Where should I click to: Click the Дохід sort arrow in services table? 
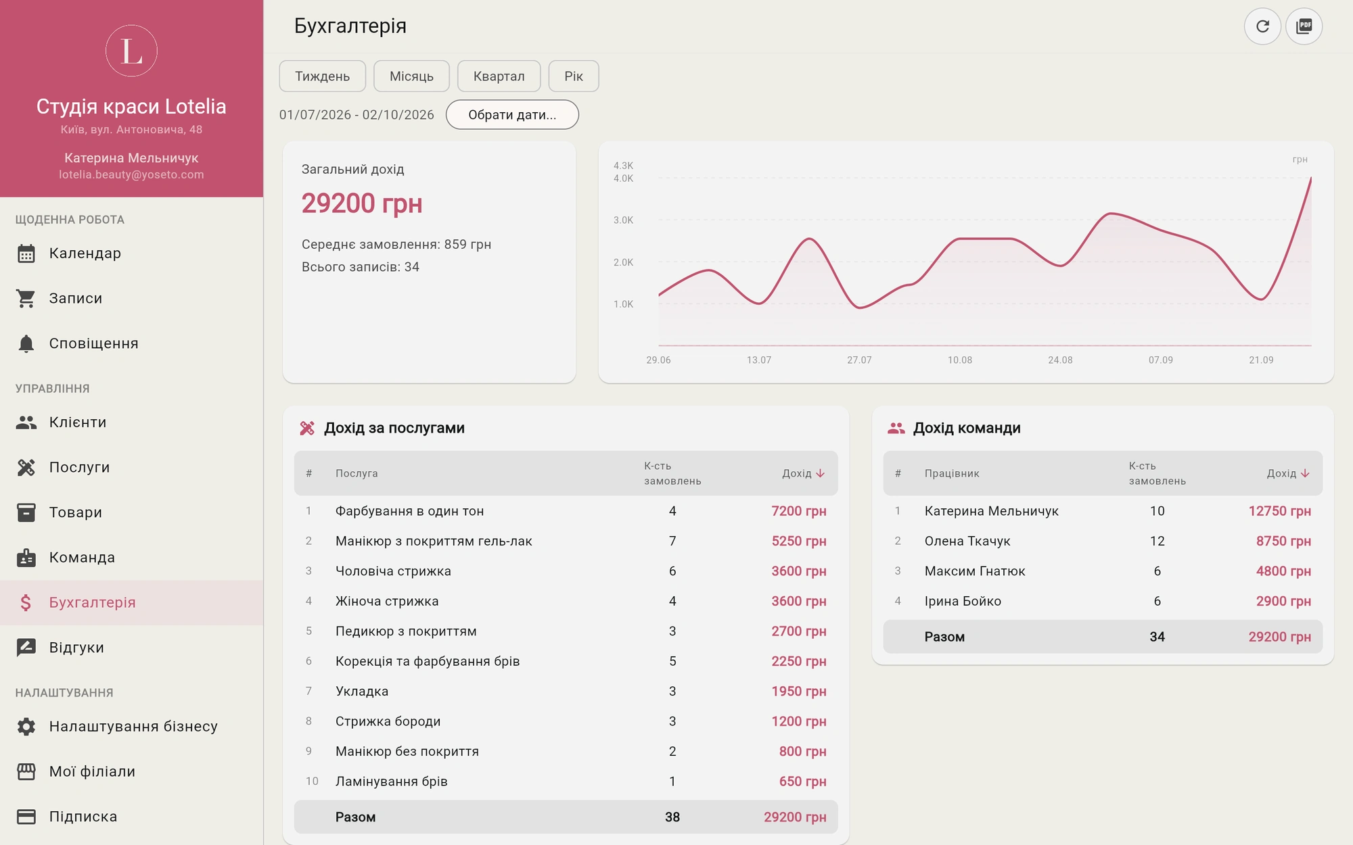point(821,473)
